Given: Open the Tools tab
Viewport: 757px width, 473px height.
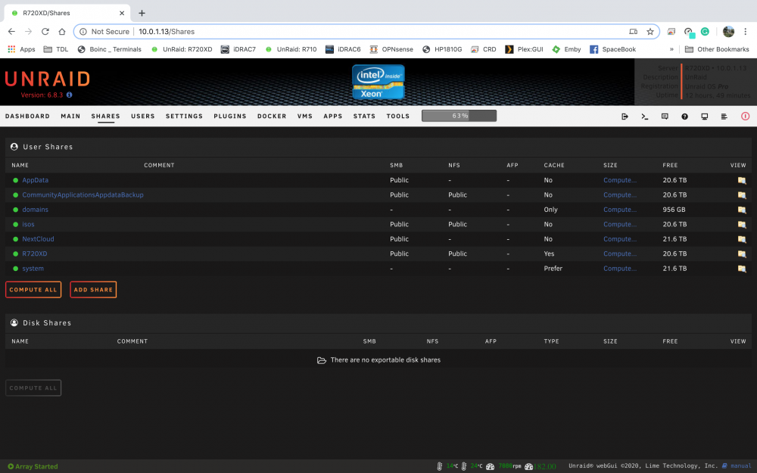Looking at the screenshot, I should point(398,117).
